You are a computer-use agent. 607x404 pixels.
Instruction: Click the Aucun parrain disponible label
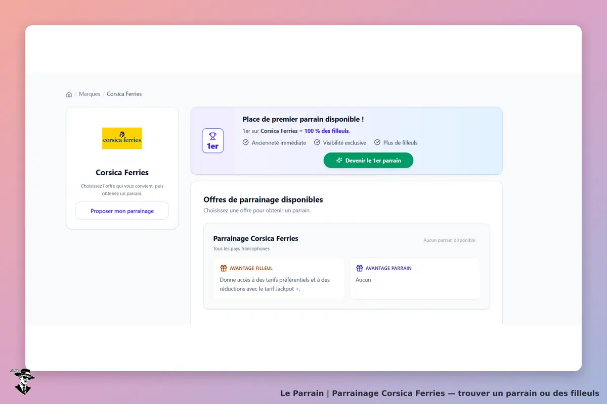(x=449, y=240)
